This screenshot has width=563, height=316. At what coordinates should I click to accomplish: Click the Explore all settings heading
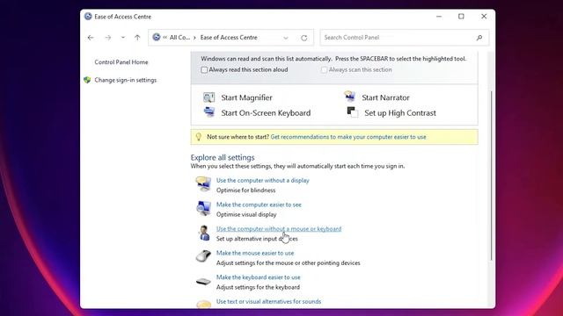[x=223, y=158]
